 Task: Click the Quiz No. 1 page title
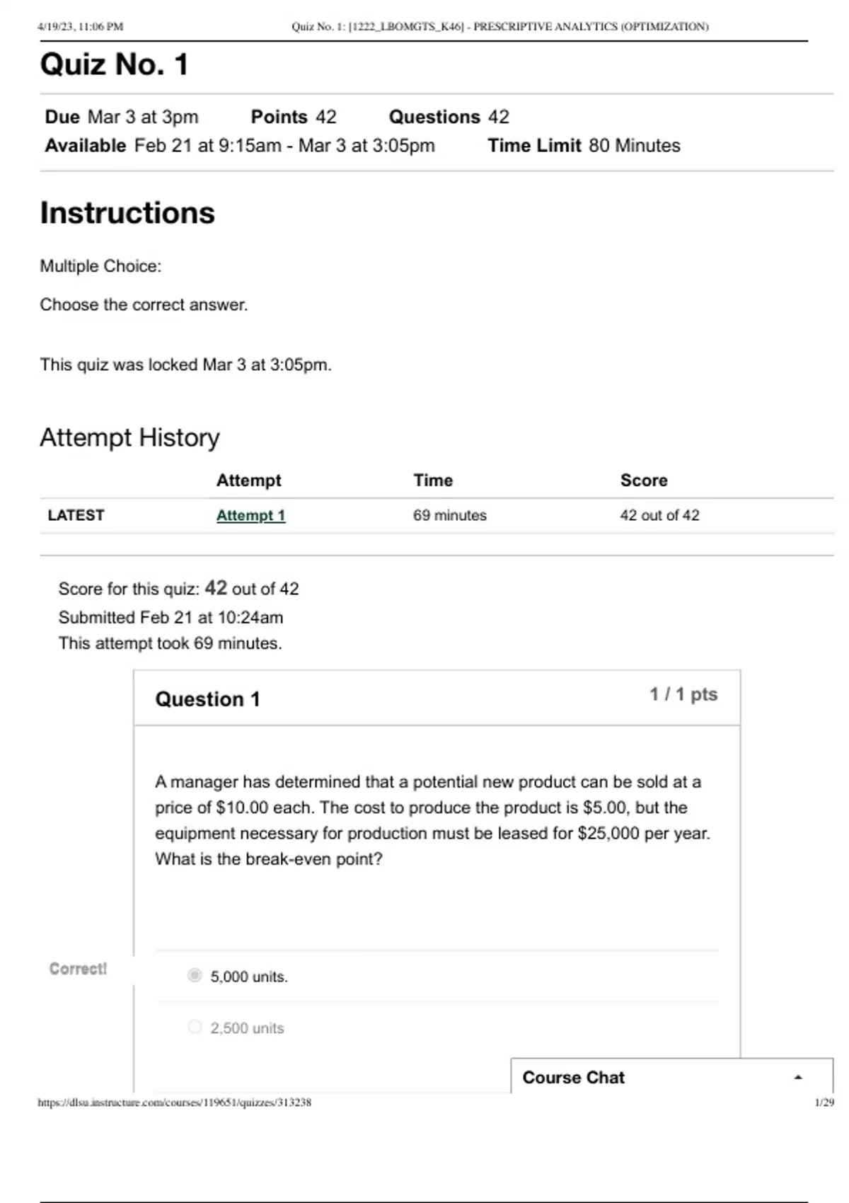[114, 64]
